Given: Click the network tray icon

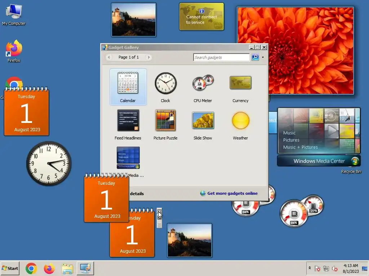Looking at the screenshot, I should pos(326,268).
